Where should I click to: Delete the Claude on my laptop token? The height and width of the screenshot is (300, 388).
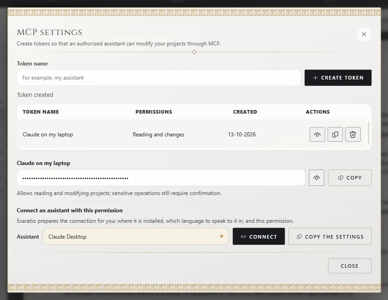(353, 134)
